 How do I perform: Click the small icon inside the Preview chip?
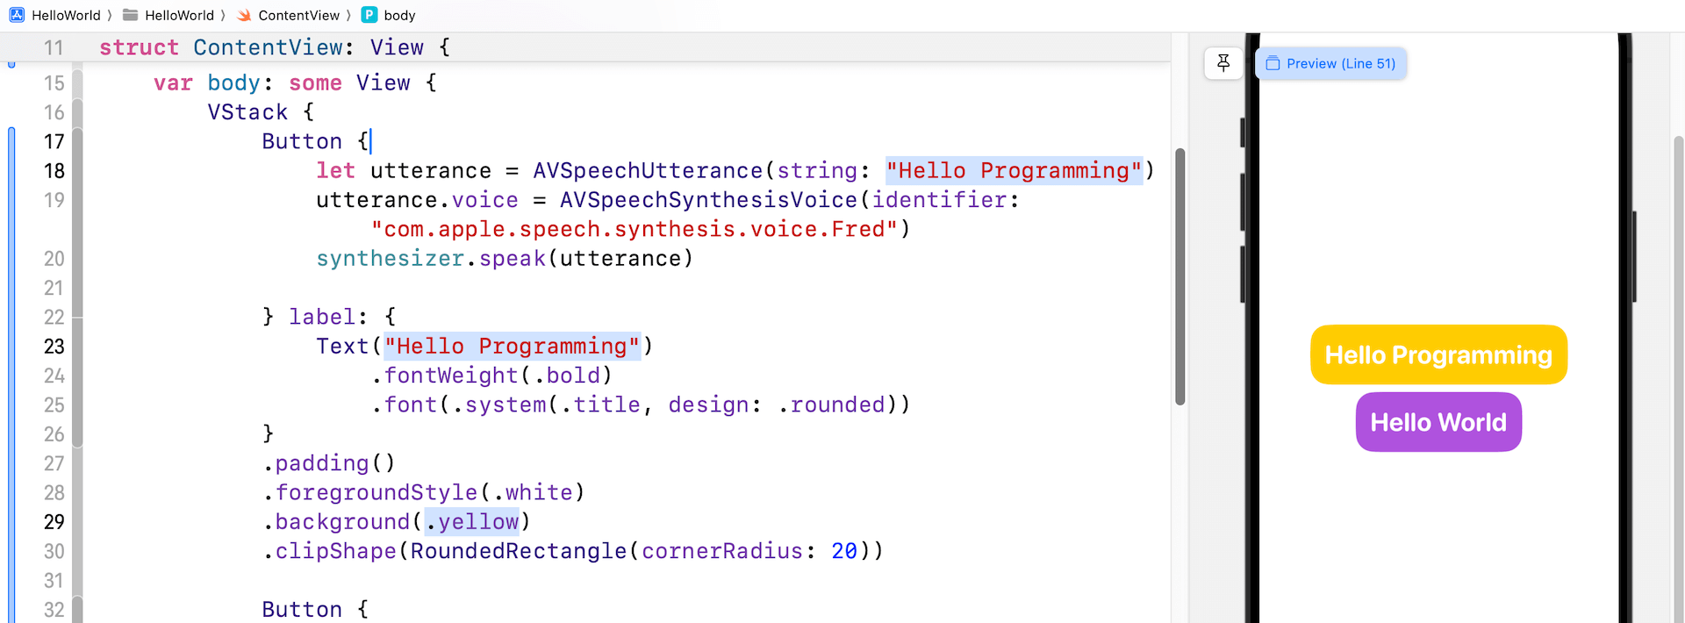pos(1273,63)
